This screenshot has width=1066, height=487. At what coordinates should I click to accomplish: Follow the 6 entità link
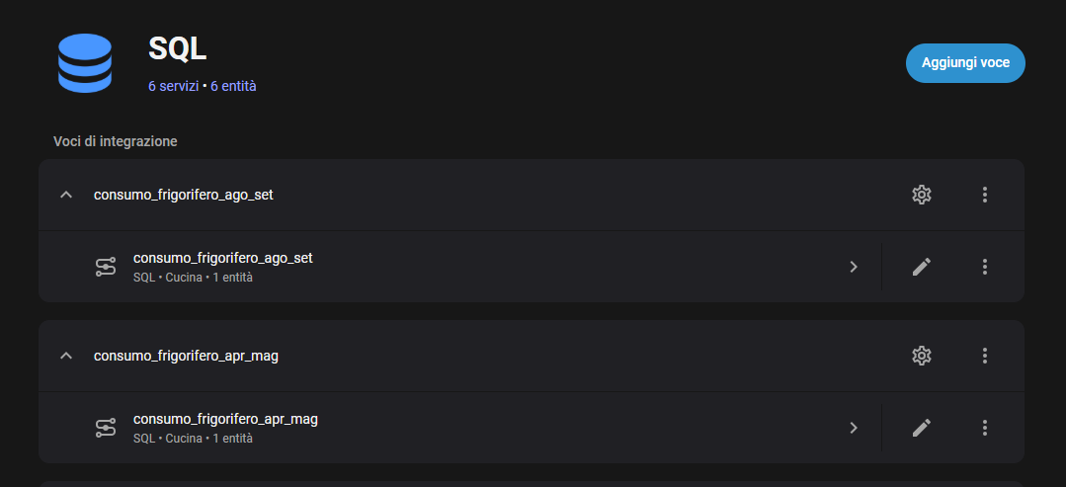click(233, 86)
